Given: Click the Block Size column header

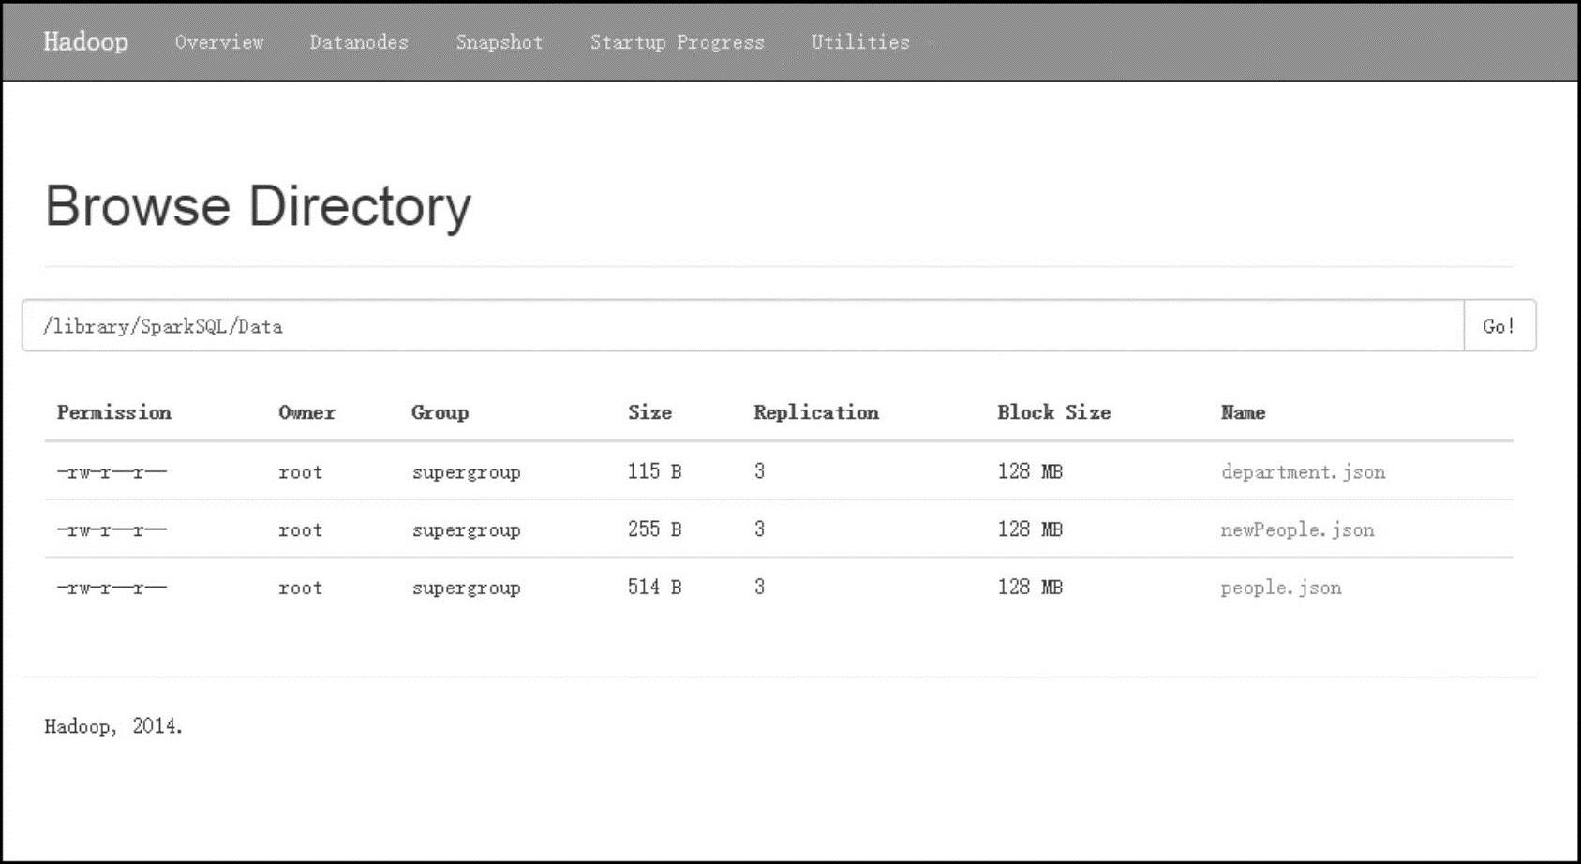Looking at the screenshot, I should click(1053, 412).
